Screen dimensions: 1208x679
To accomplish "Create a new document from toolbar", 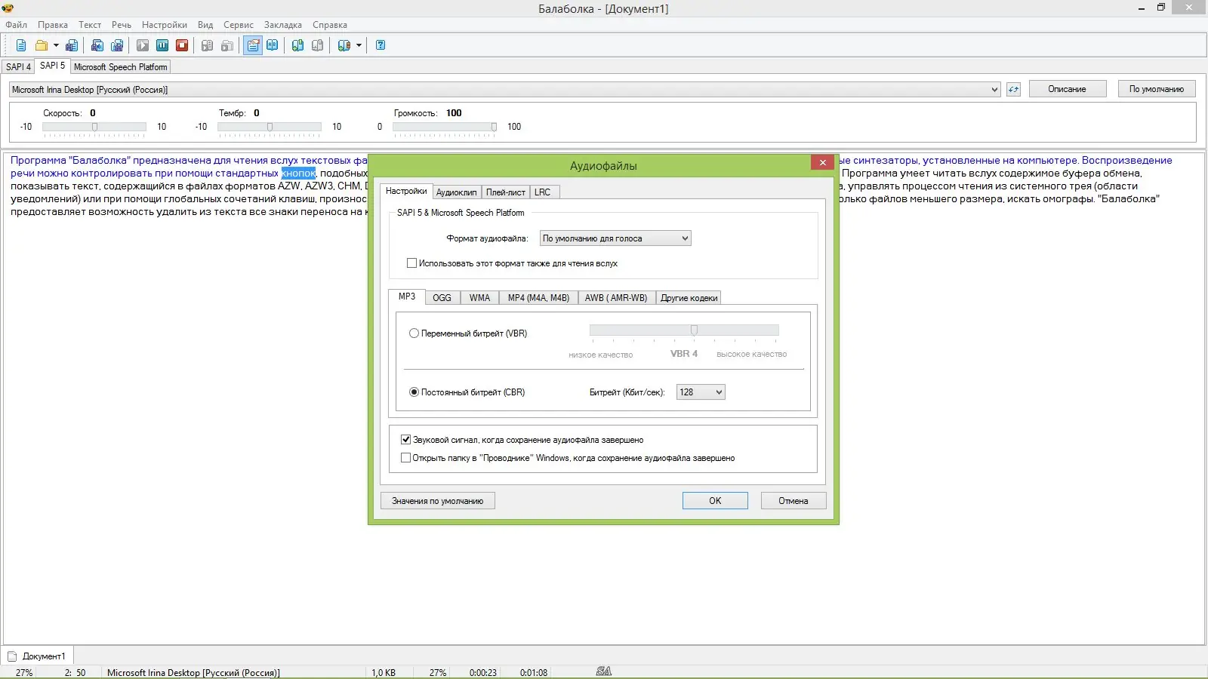I will coord(21,45).
